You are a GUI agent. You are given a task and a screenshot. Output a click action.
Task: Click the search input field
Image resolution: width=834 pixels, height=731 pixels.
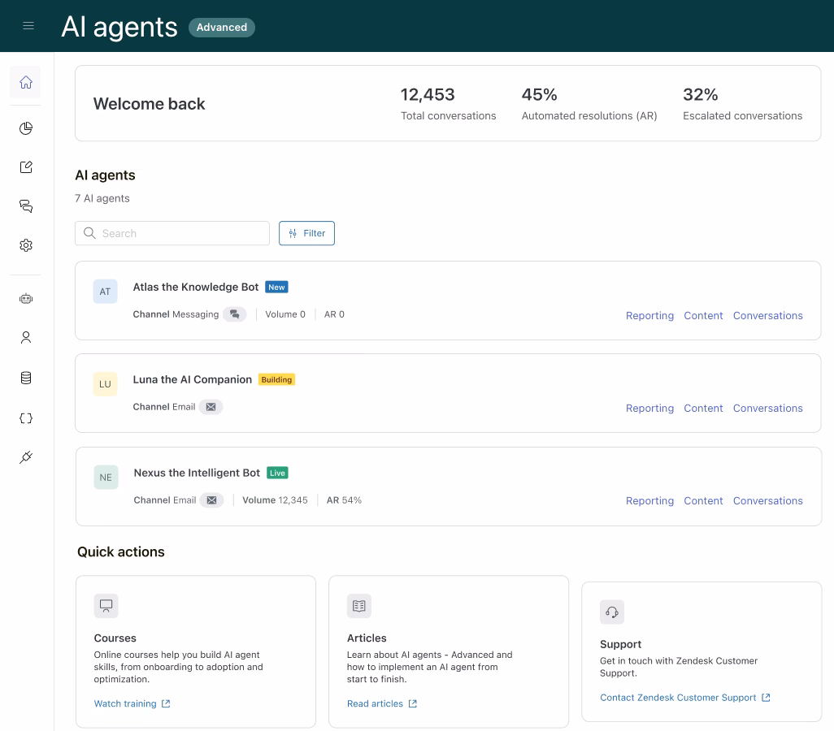[172, 233]
